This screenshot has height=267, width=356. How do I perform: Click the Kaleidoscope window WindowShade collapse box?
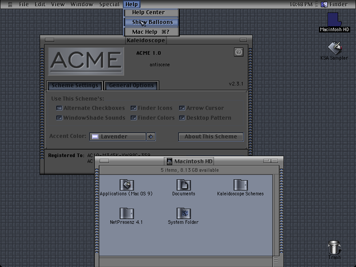pos(243,40)
